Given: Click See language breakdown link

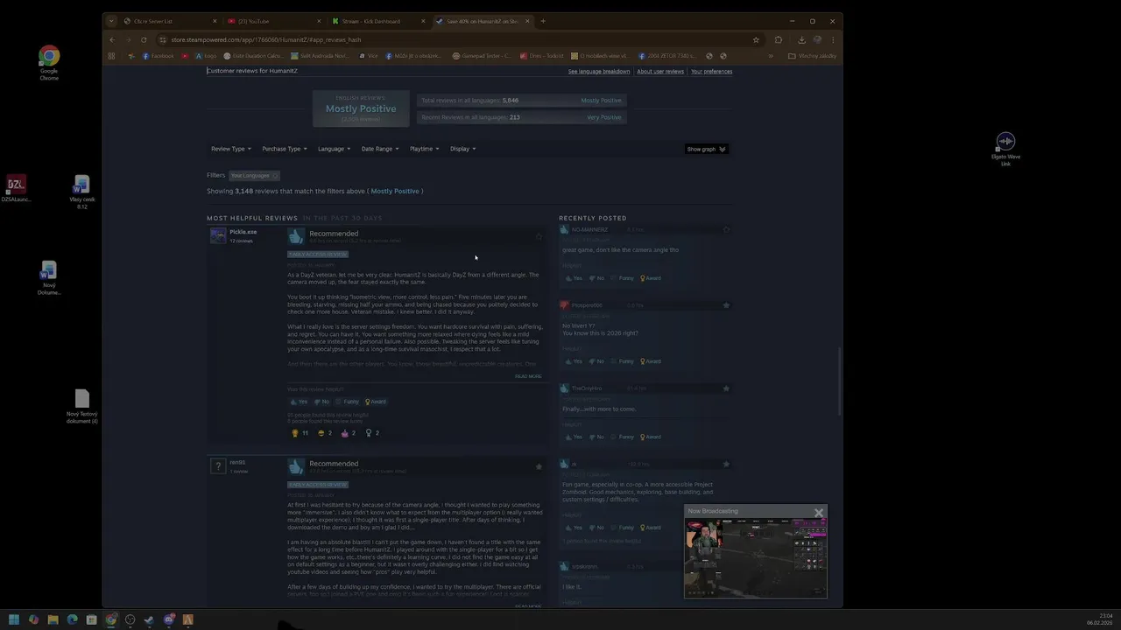Looking at the screenshot, I should (x=599, y=72).
